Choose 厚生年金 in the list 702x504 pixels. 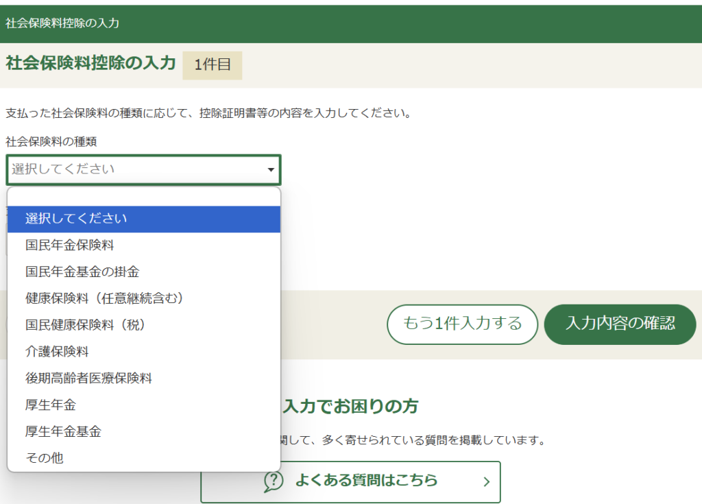144,405
